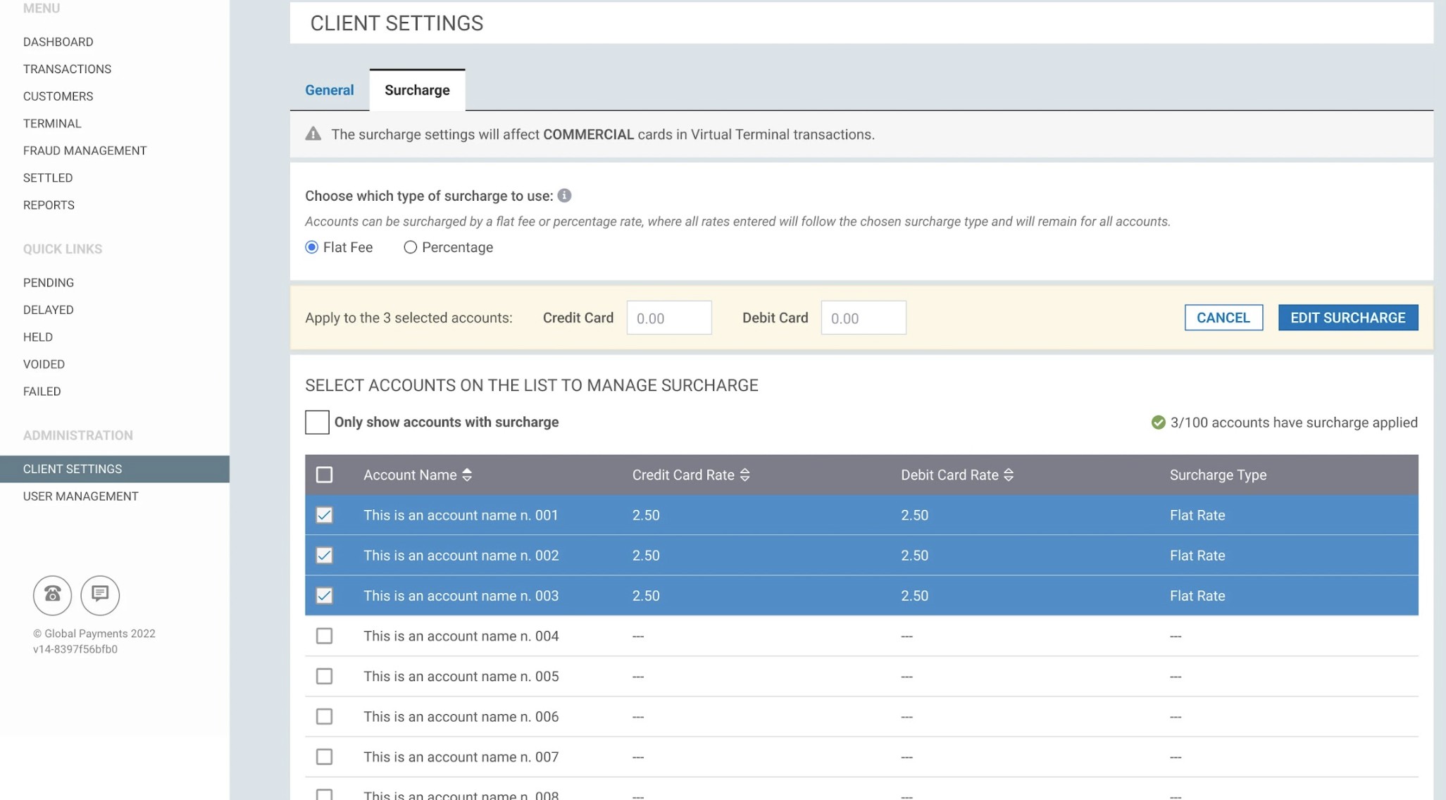This screenshot has height=800, width=1446.
Task: Sort by Account Name arrows
Action: pyautogui.click(x=467, y=475)
